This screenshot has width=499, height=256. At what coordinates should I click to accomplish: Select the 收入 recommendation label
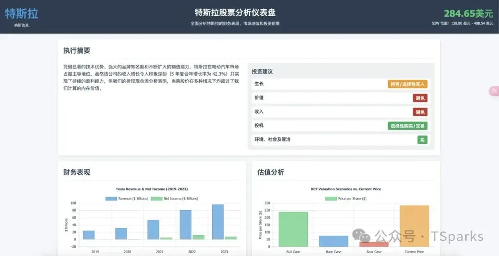pyautogui.click(x=259, y=111)
